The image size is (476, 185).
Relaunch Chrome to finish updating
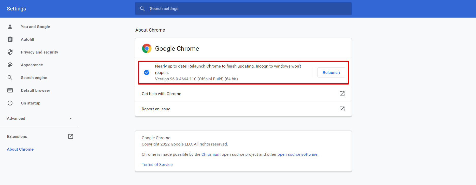pyautogui.click(x=331, y=72)
